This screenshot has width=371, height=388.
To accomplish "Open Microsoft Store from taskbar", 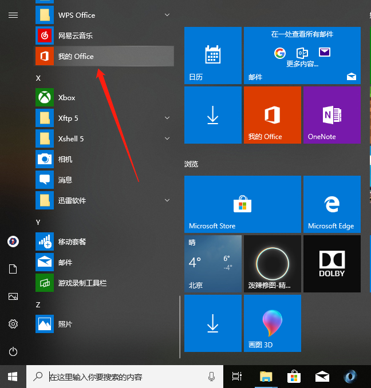I will click(x=294, y=377).
